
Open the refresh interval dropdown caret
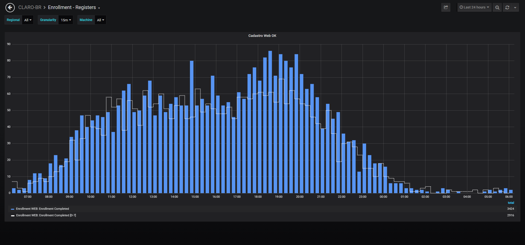(515, 7)
